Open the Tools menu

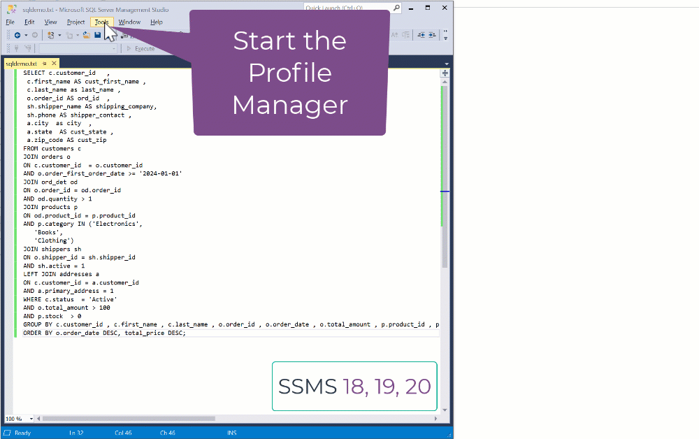tap(102, 22)
